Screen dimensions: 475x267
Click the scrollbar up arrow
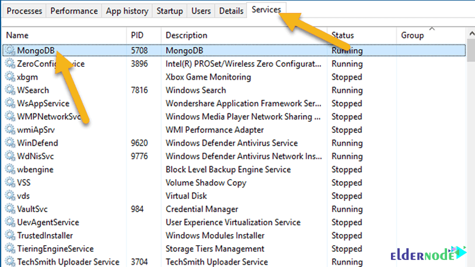point(471,33)
